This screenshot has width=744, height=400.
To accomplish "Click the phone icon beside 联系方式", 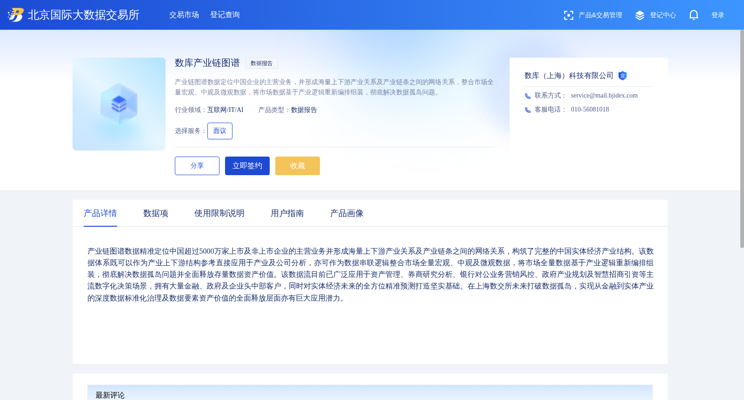I will coord(528,96).
